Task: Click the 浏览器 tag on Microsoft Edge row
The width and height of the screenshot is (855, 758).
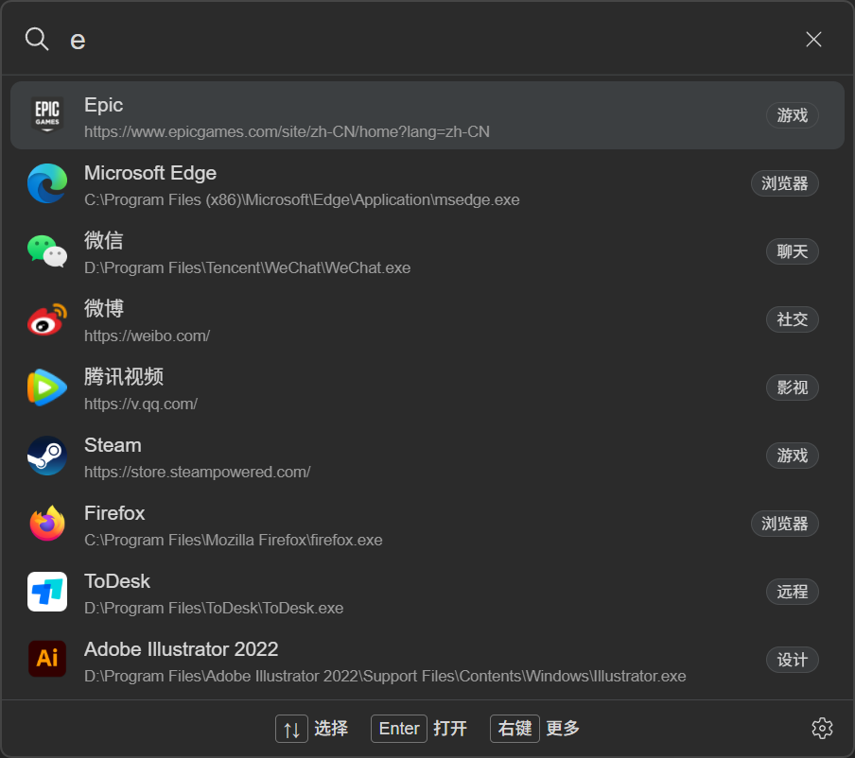Action: pyautogui.click(x=785, y=183)
